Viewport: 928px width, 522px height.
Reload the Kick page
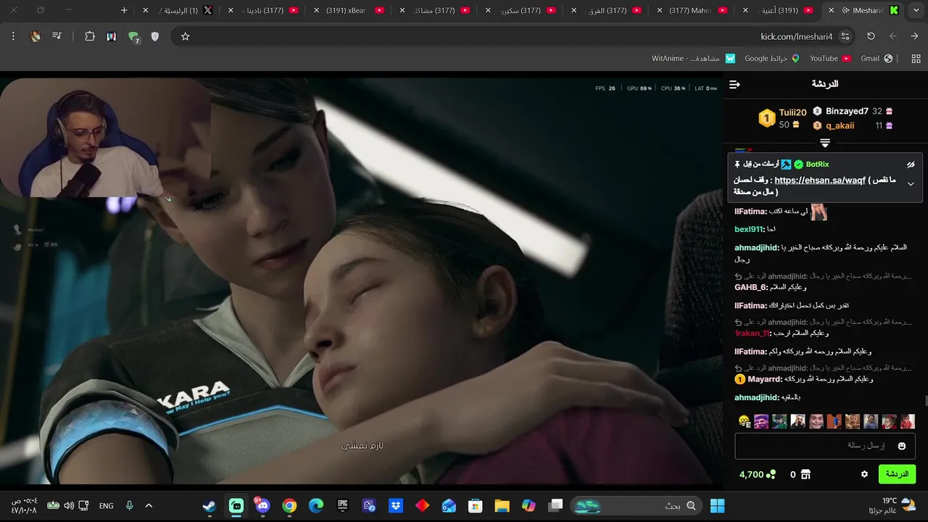[871, 36]
